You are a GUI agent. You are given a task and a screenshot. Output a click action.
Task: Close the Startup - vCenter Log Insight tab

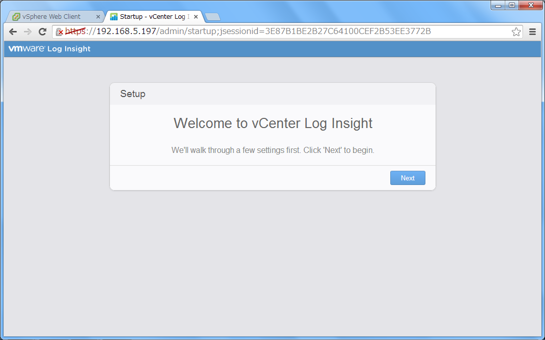196,17
